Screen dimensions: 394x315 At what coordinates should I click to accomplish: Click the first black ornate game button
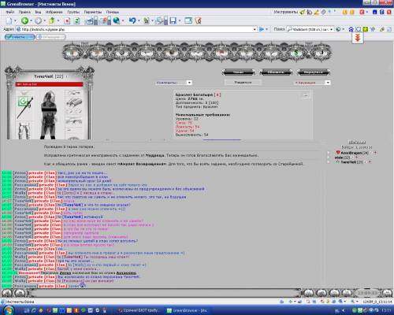click(239, 72)
